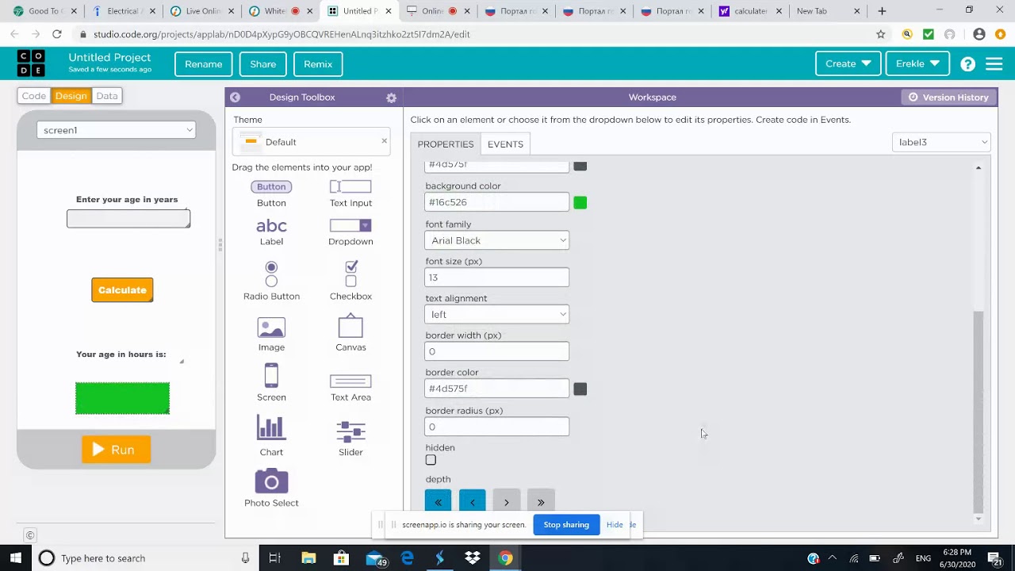The width and height of the screenshot is (1015, 571).
Task: Select the Radio Button toolbox element
Action: click(x=271, y=281)
